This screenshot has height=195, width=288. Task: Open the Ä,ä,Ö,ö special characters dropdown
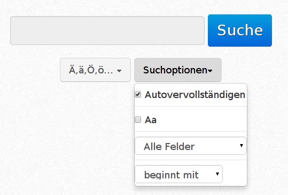(x=95, y=70)
